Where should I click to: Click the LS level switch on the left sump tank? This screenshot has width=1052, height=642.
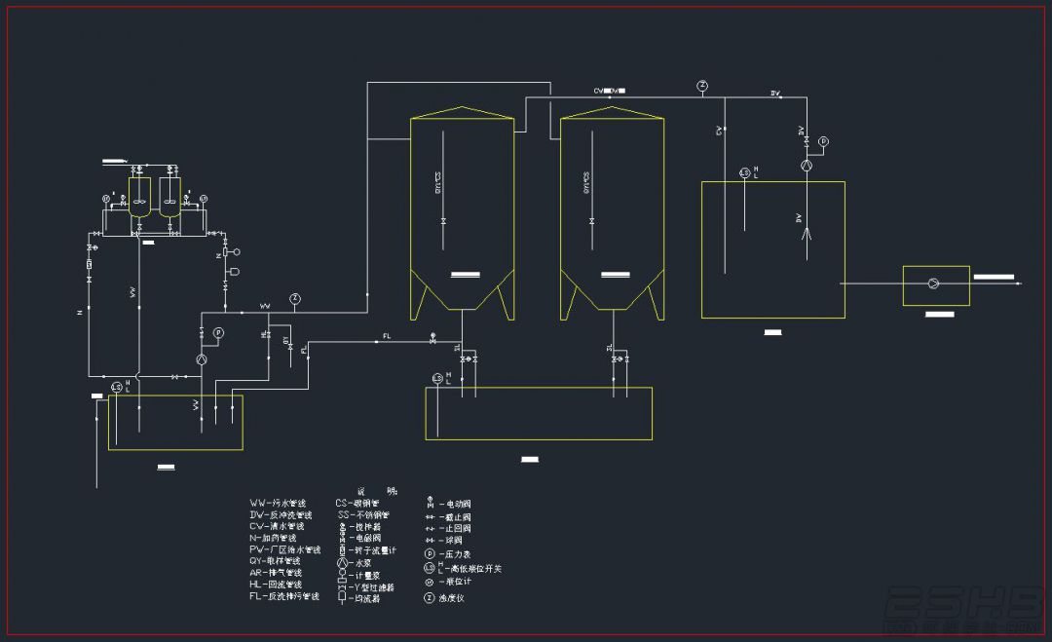116,388
